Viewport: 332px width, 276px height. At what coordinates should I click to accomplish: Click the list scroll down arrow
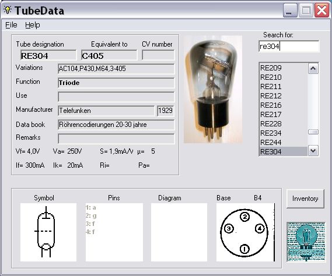point(313,151)
